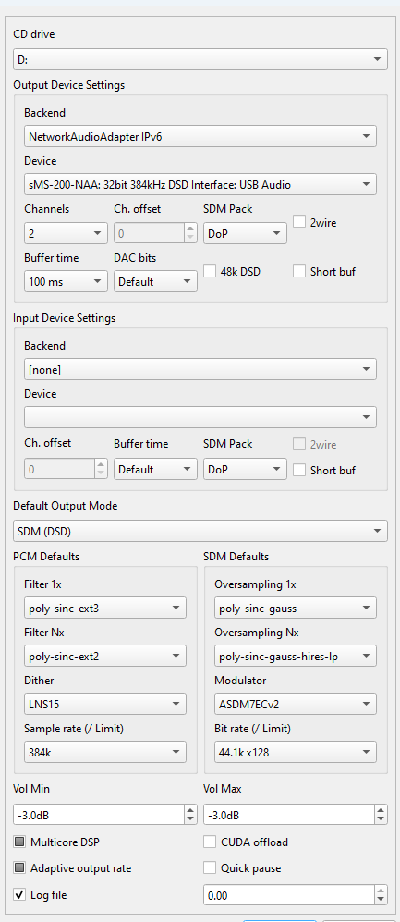400x922 pixels.
Task: Open the Buffer time 100 ms dropdown
Action: [x=66, y=282]
